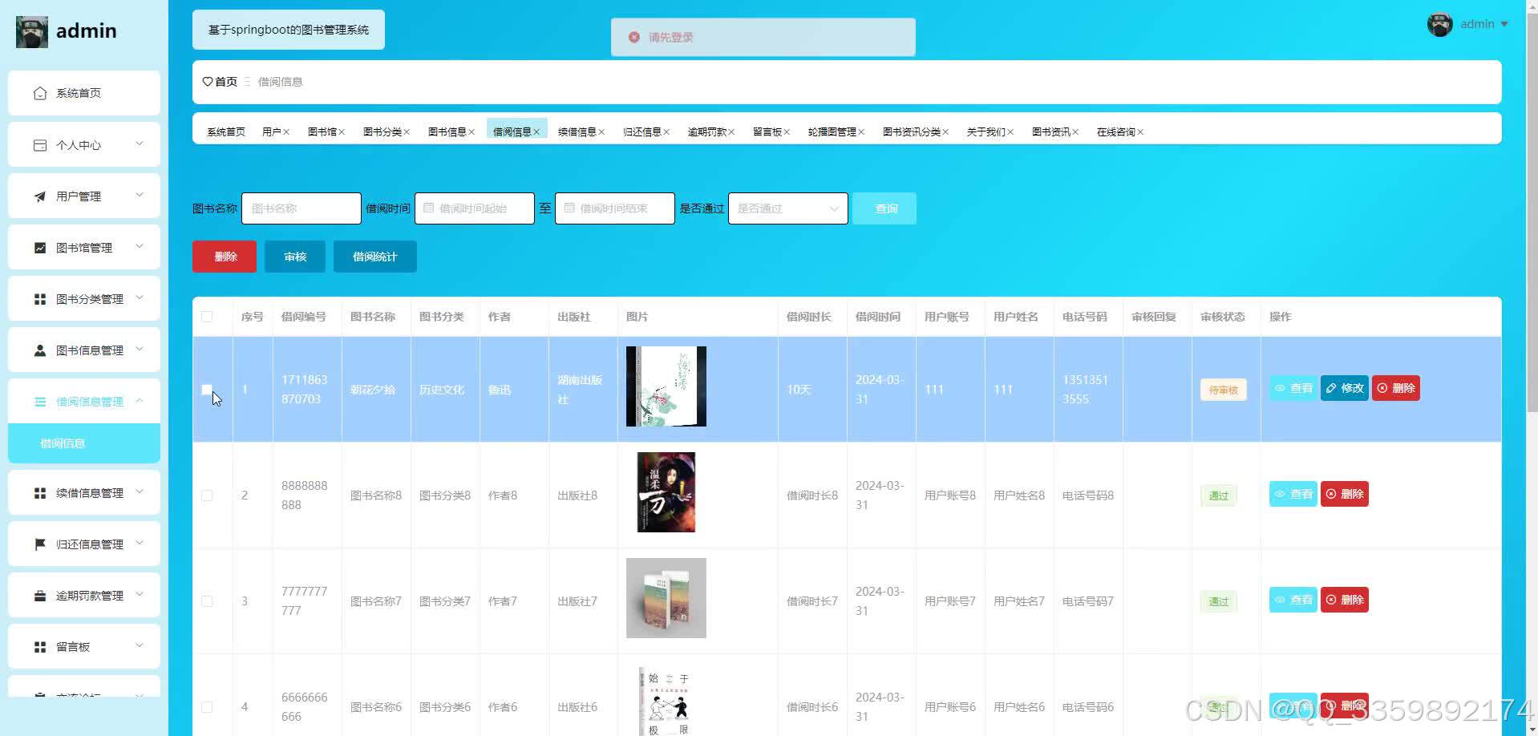The image size is (1538, 736).
Task: Click the heart icon next to 首页 breadcrumb
Action: (208, 82)
